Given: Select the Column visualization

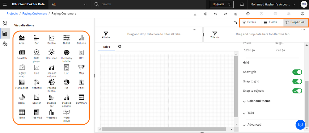Looking at the screenshot, I should [81, 39].
